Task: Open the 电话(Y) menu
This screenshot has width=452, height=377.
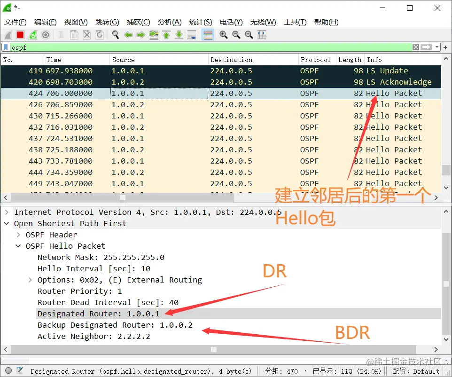Action: 231,22
